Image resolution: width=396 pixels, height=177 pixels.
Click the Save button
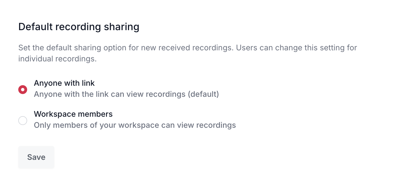coord(36,157)
